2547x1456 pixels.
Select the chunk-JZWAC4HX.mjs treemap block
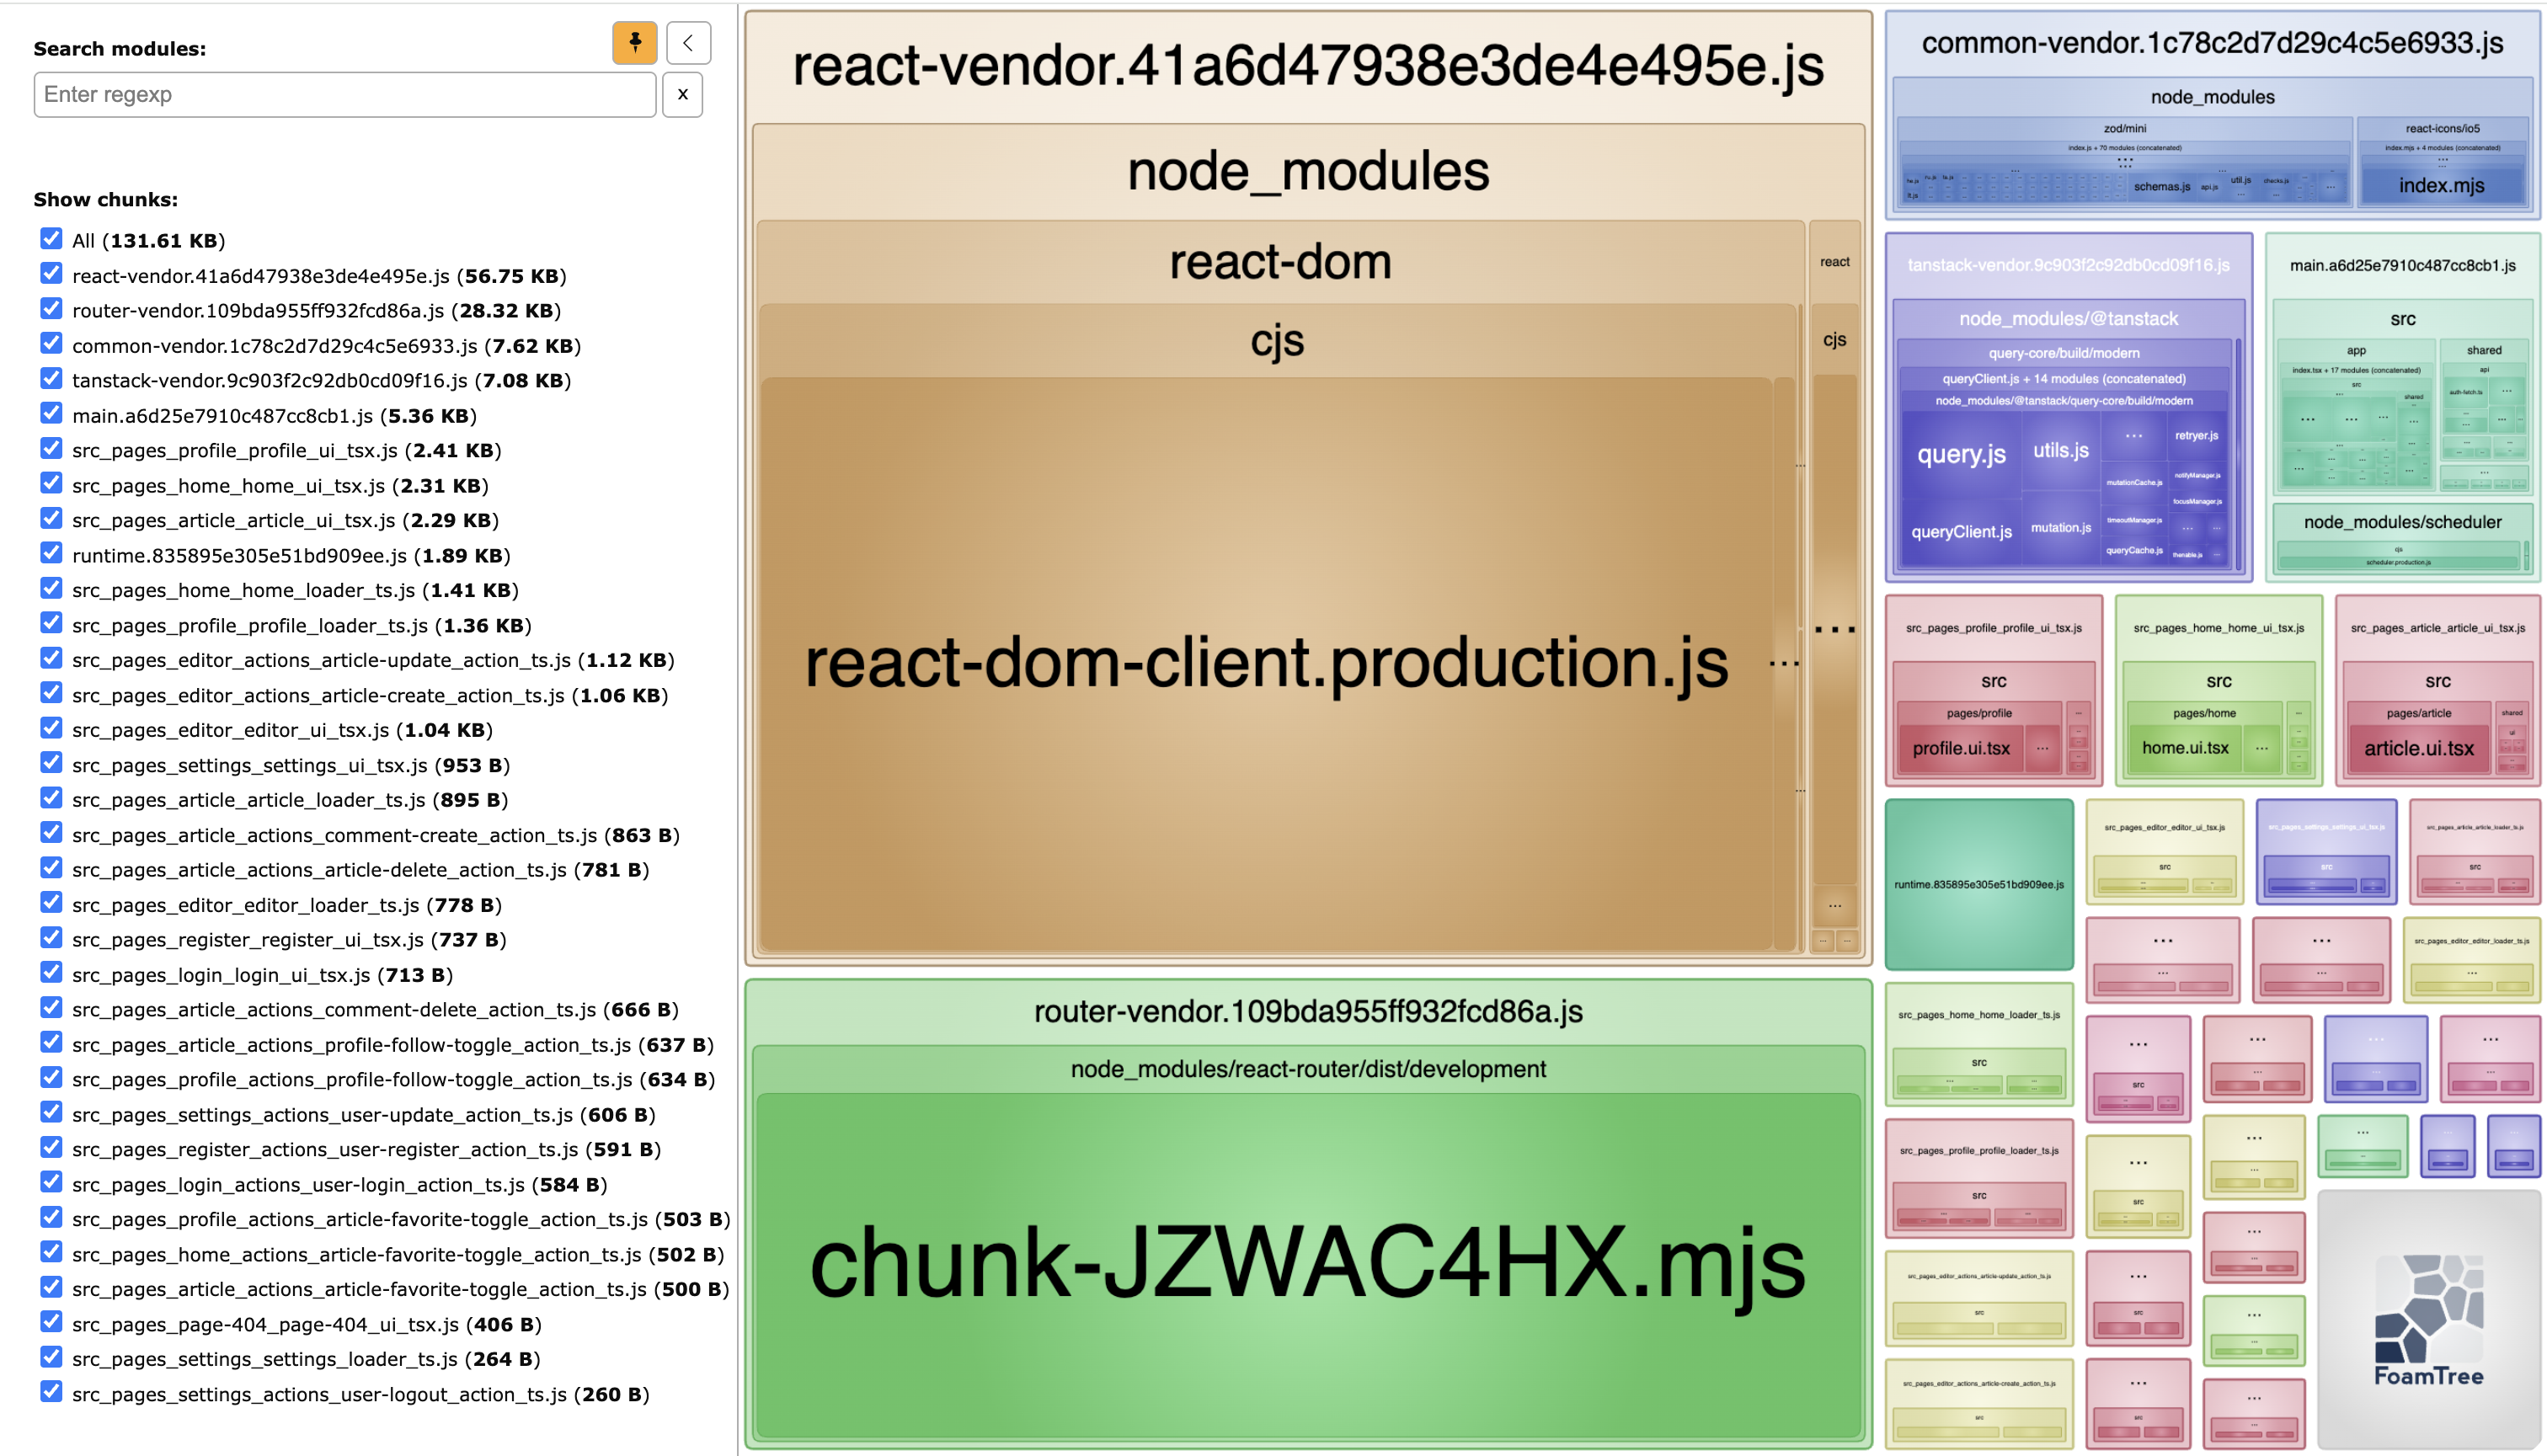[1308, 1264]
